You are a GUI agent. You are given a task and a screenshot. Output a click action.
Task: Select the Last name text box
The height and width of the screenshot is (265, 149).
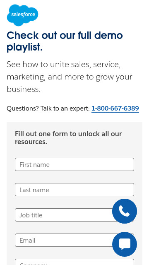(74, 190)
